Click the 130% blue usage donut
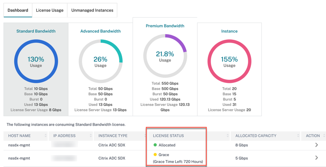326x167 pixels. coord(36,62)
